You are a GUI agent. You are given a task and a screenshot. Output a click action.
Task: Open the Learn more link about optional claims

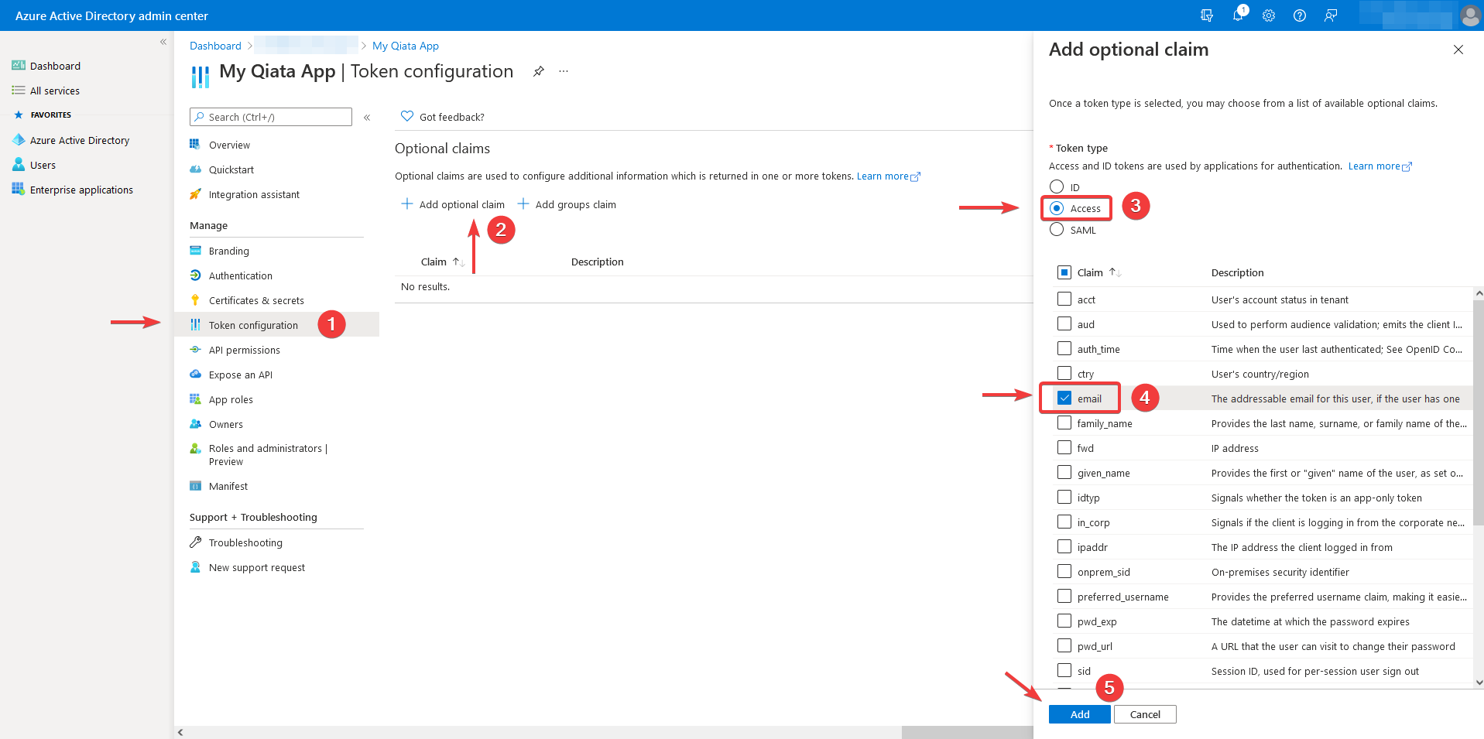(x=883, y=176)
